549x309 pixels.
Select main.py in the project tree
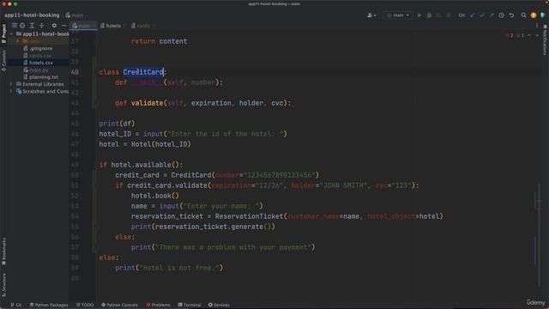36,70
